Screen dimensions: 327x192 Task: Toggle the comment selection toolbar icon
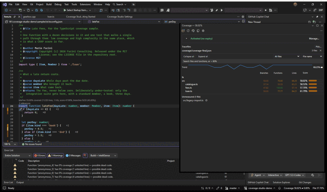pyautogui.click(x=124, y=10)
